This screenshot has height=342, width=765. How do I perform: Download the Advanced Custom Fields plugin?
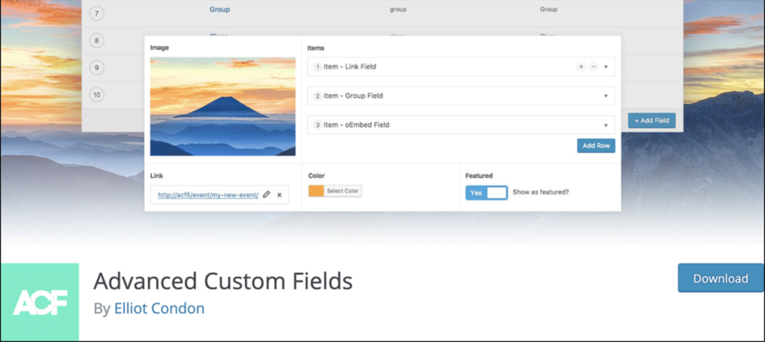(720, 278)
